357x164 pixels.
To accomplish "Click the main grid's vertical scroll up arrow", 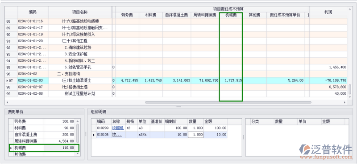I will [350, 9].
